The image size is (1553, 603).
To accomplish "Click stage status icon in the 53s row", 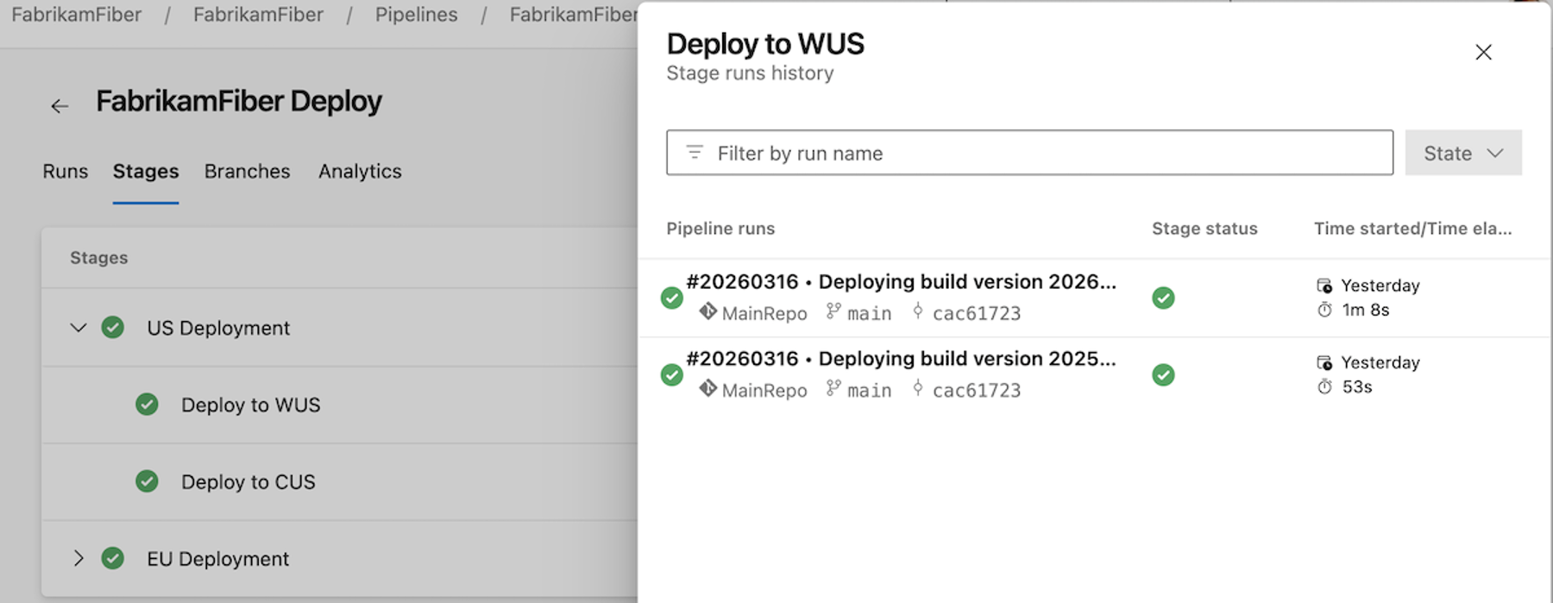I will [1163, 374].
